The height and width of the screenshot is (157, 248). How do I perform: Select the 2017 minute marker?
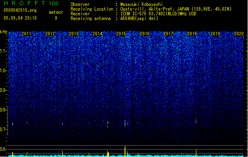pos(168,34)
